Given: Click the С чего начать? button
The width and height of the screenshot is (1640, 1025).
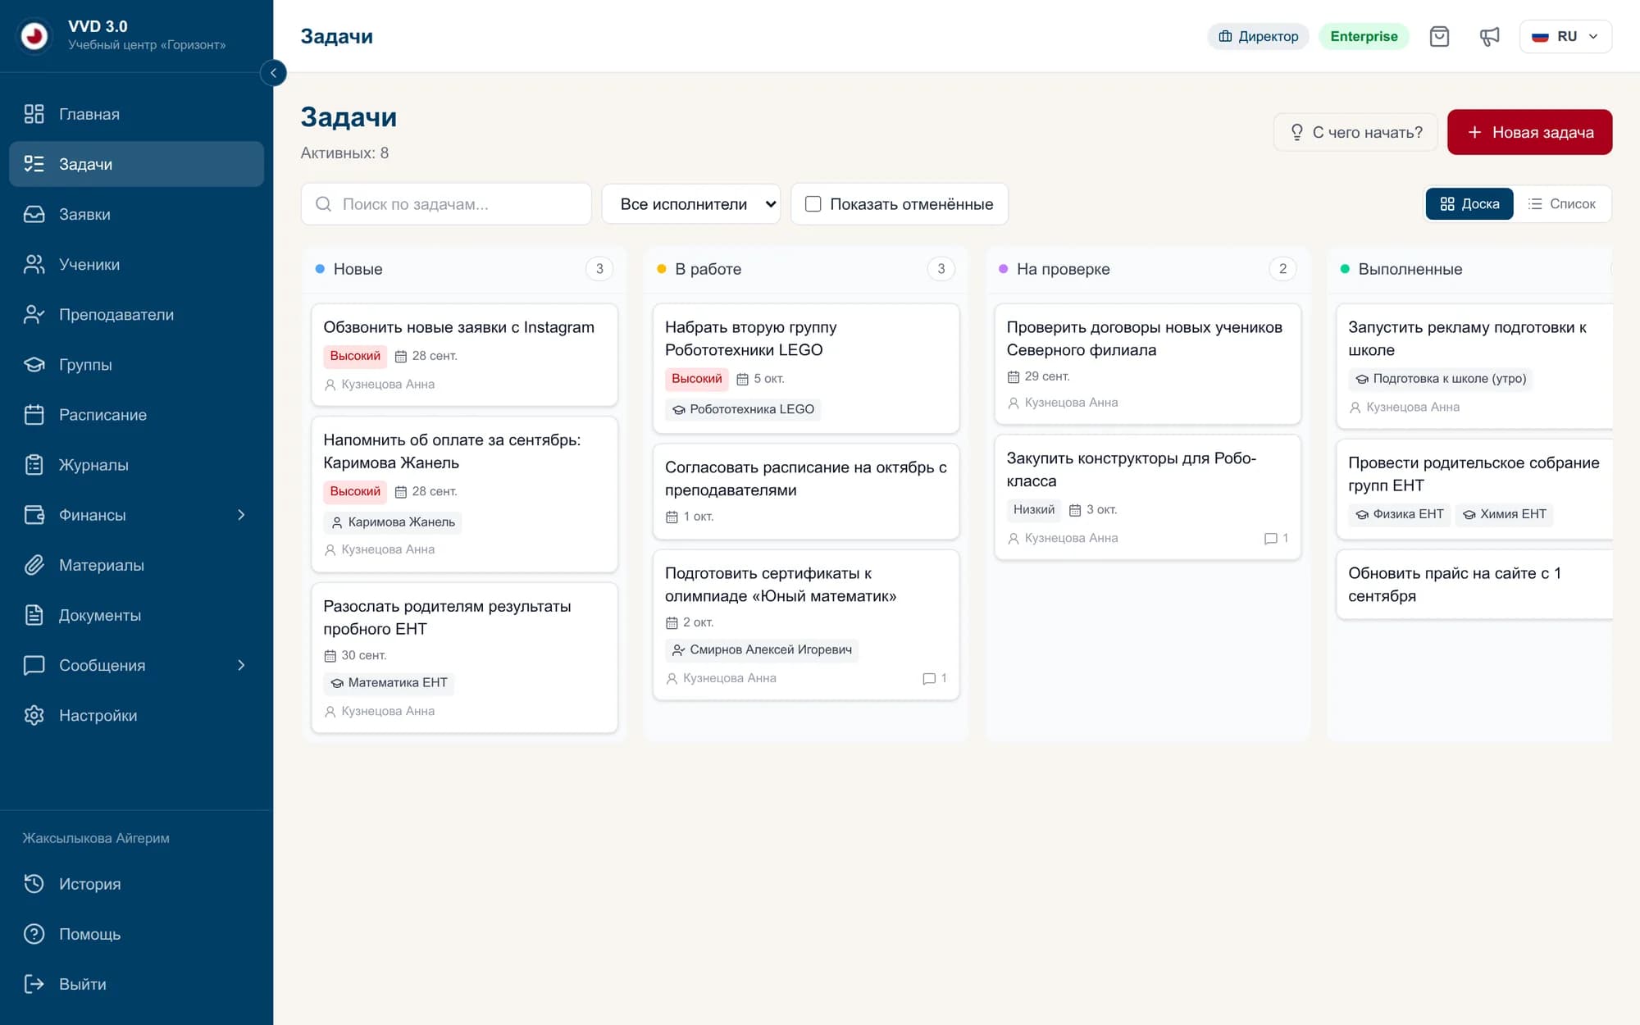Looking at the screenshot, I should tap(1355, 132).
